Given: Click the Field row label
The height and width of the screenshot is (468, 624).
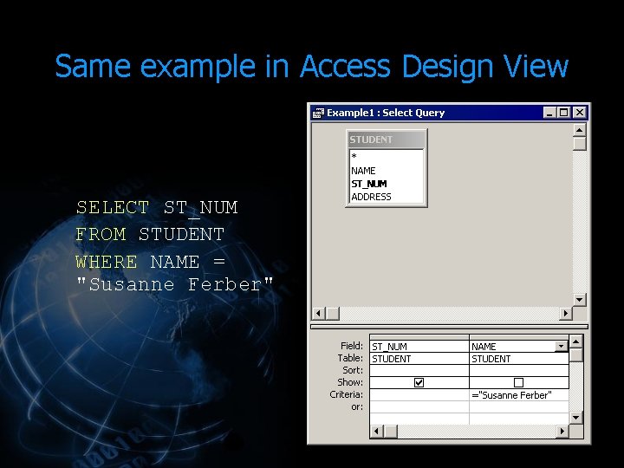Looking at the screenshot, I should point(352,346).
